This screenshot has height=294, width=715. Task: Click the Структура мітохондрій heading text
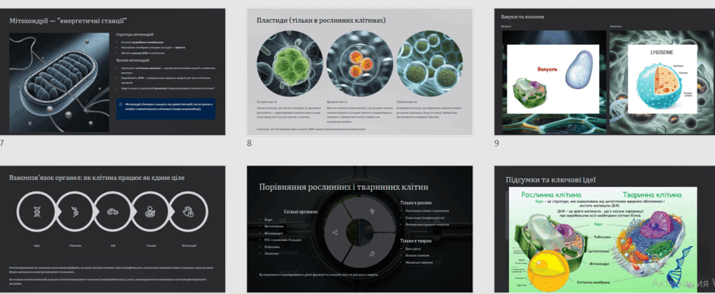click(135, 35)
